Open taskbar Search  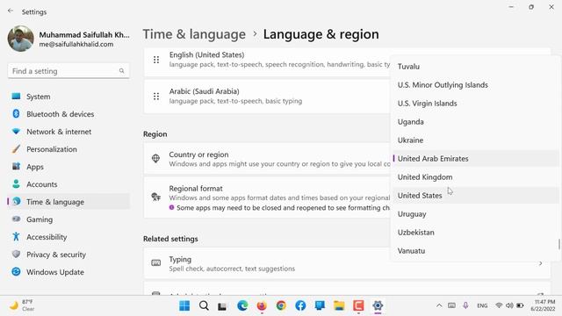(x=204, y=305)
